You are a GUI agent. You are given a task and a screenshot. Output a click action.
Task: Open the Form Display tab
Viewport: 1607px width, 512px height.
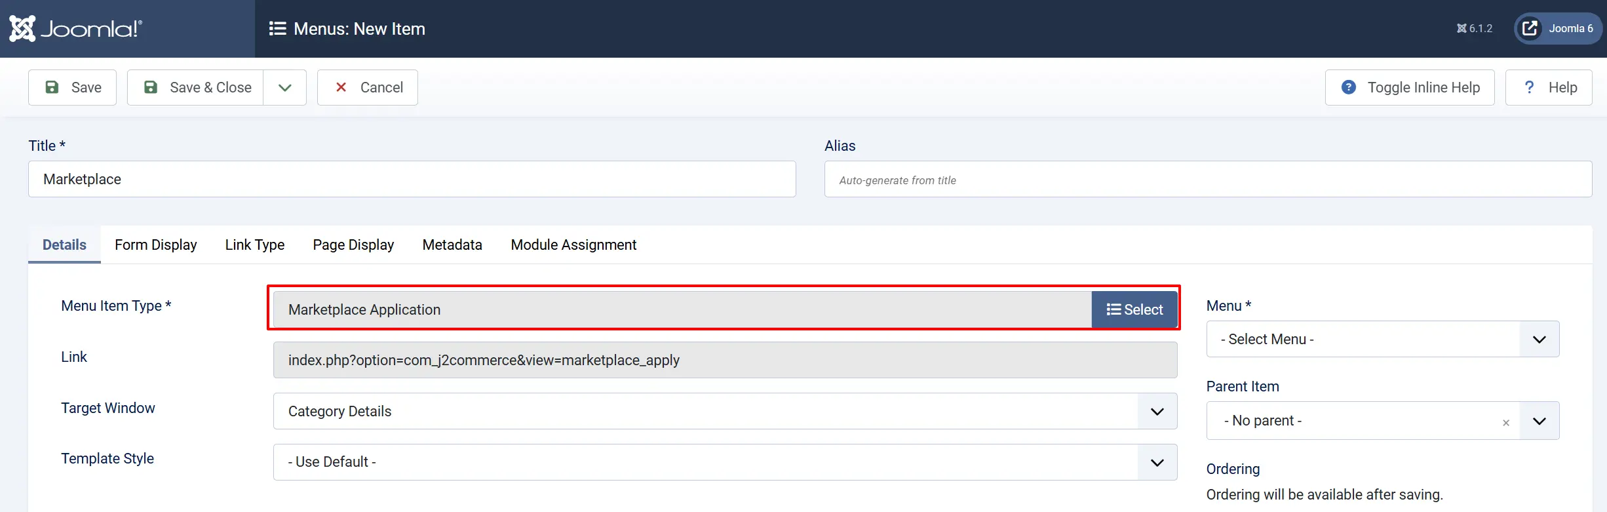tap(156, 245)
